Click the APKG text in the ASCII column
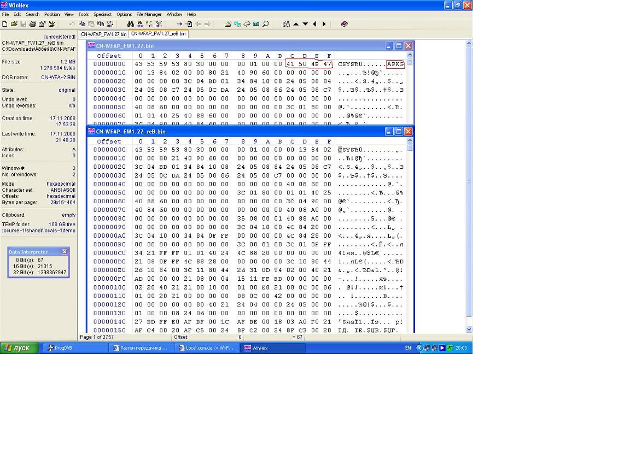 click(395, 64)
